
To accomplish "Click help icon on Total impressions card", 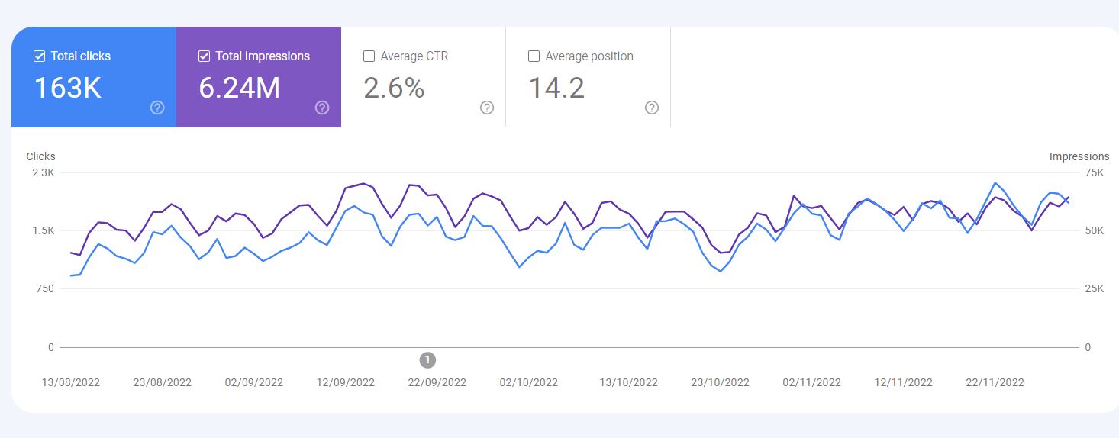I will pos(322,108).
